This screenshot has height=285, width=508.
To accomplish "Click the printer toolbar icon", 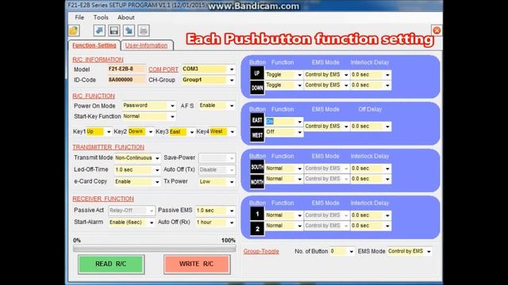I will (x=144, y=30).
